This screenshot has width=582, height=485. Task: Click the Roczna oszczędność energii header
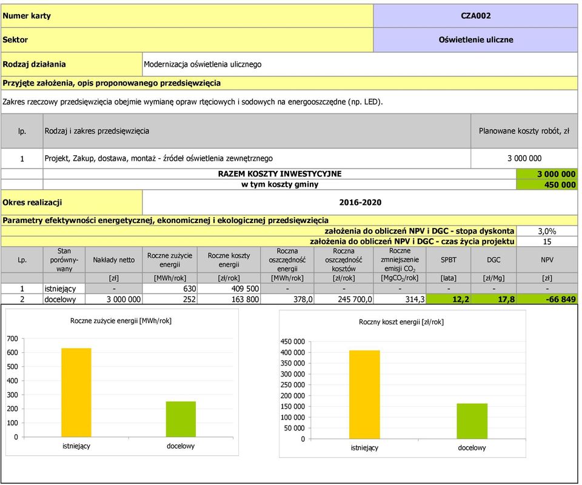coord(287,260)
